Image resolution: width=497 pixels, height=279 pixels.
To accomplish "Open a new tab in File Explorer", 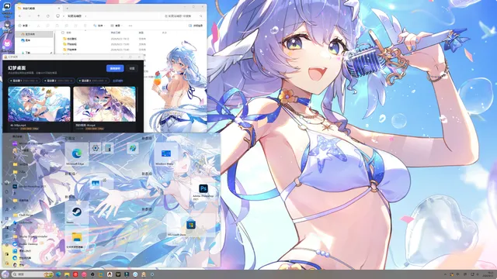I will tap(68, 8).
